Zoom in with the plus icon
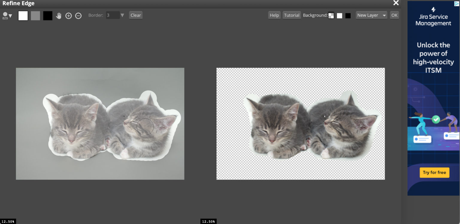The image size is (460, 224). point(69,15)
